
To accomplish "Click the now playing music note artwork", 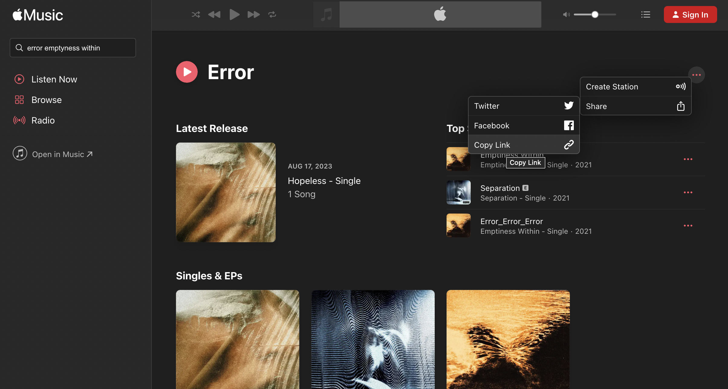I will pos(327,14).
